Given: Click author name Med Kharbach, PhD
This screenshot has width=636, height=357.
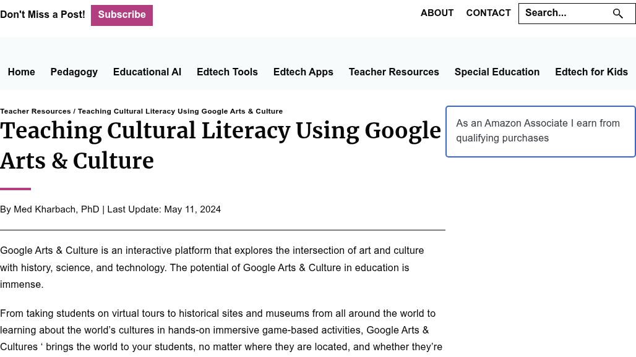Looking at the screenshot, I should click(56, 209).
